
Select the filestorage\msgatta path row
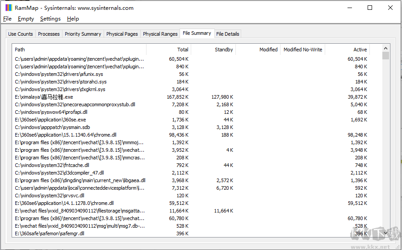(x=191, y=211)
